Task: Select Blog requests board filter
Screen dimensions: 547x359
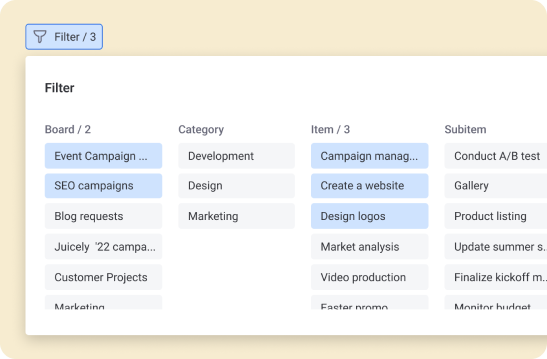Action: click(x=103, y=216)
